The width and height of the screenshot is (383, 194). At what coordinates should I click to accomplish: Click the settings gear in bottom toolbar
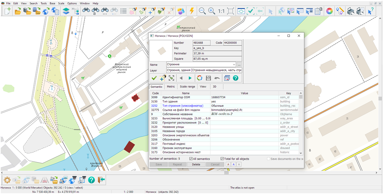click(x=7, y=180)
